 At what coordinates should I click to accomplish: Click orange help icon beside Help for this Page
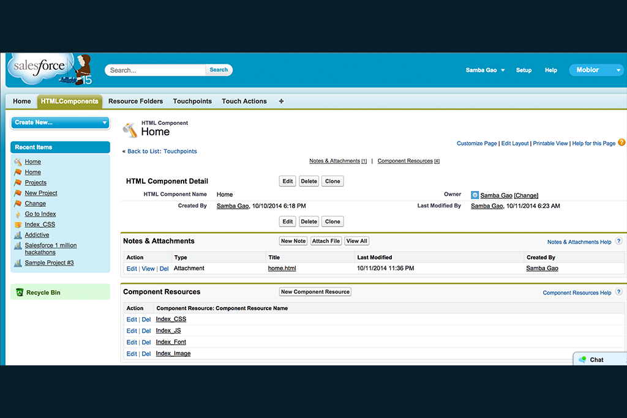click(621, 142)
